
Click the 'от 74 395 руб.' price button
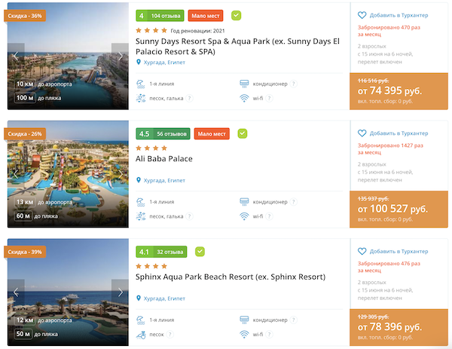[399, 92]
